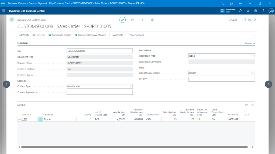Open the notifications bell
This screenshot has width=275, height=154.
click(x=248, y=10)
